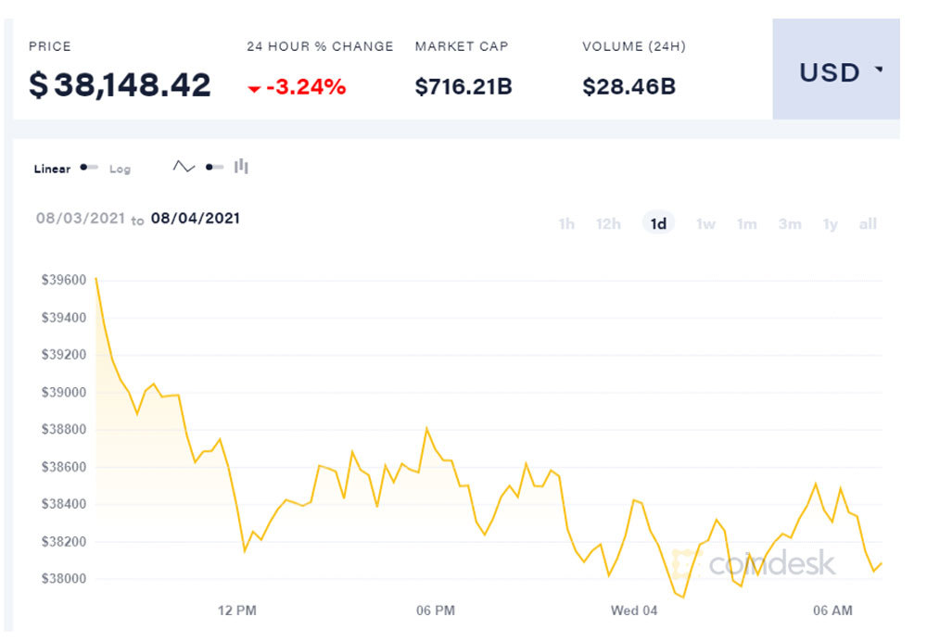Select the 1y time range

coord(830,224)
